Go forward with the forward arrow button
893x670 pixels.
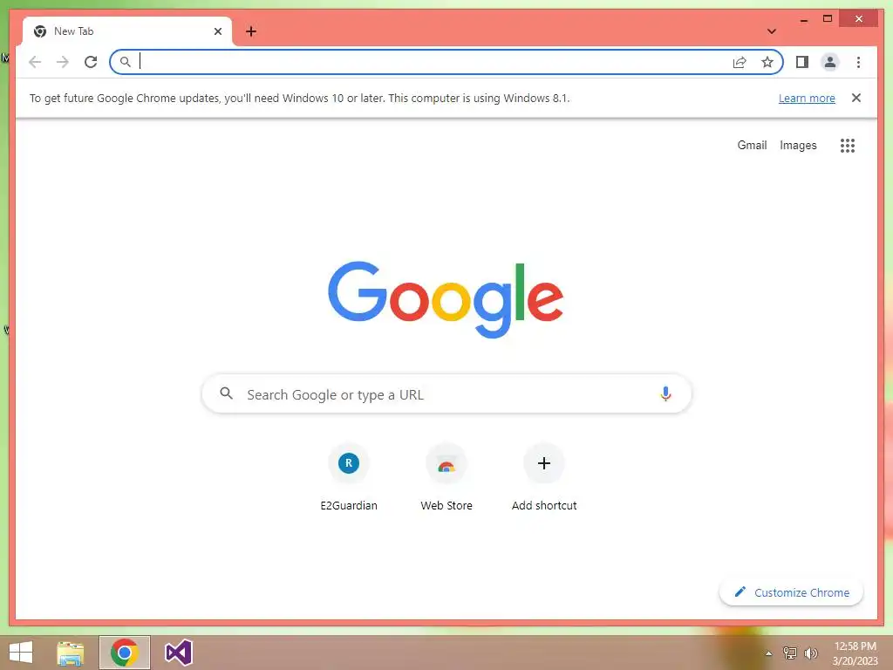coord(63,62)
